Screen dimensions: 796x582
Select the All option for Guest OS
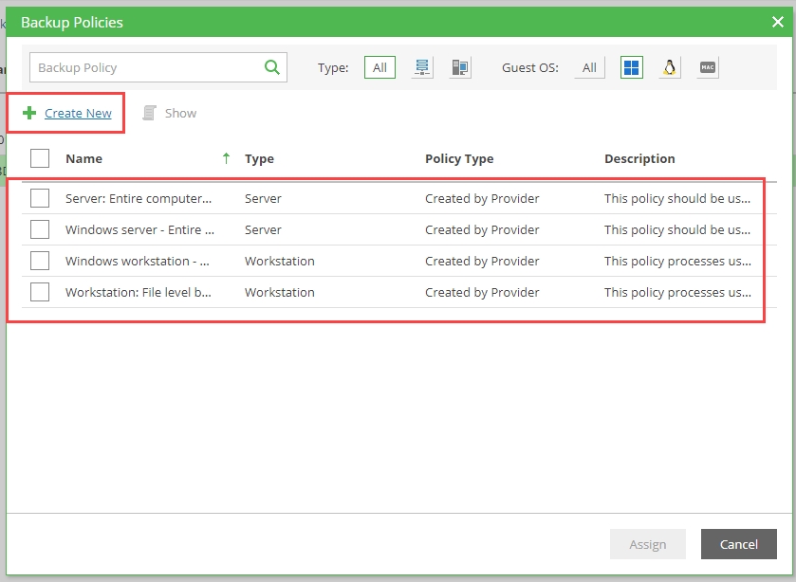click(589, 67)
